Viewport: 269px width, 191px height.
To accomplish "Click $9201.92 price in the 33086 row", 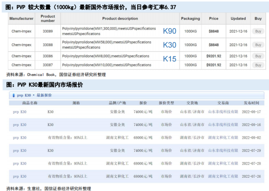I will coord(214,56).
